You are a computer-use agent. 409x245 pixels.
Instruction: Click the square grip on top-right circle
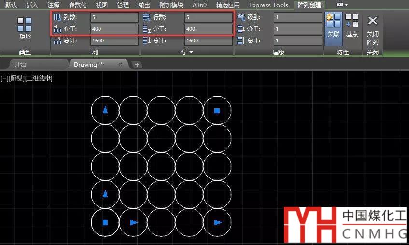[x=217, y=110]
